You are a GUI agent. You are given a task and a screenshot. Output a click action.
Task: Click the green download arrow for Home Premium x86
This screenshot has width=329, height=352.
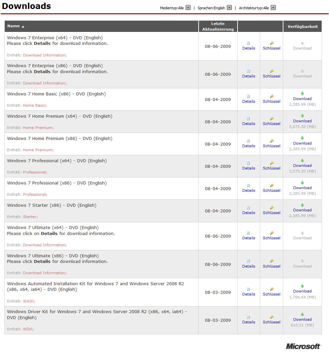click(x=302, y=138)
